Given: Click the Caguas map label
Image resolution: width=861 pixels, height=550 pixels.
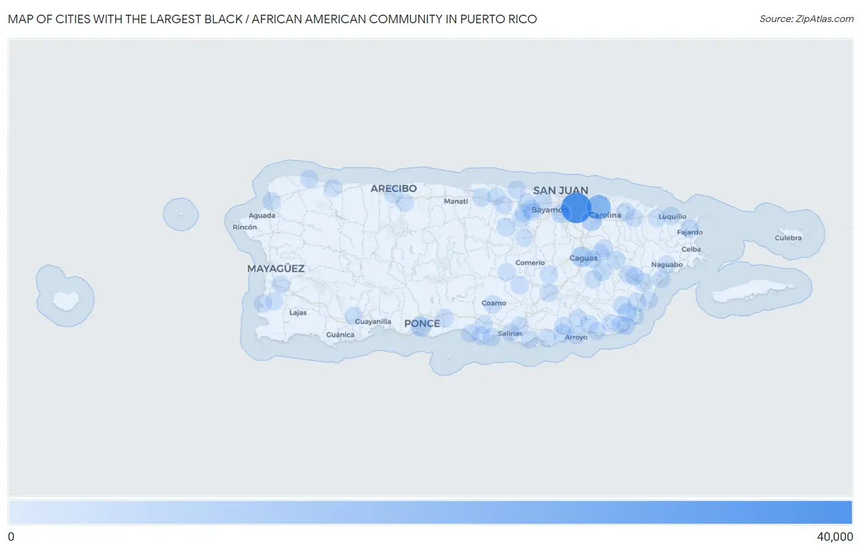Looking at the screenshot, I should click(x=583, y=258).
